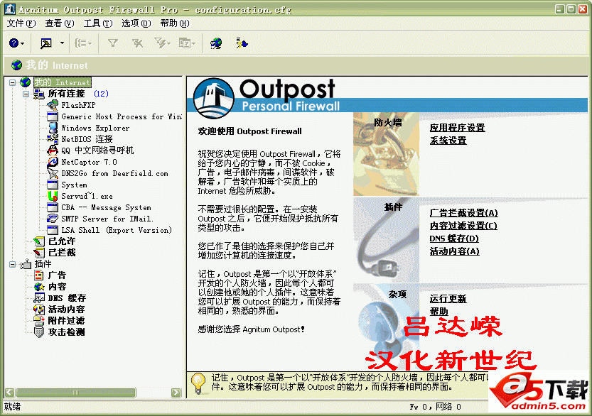This screenshot has width=592, height=416.
Task: Click Generic Host Process window icon
Action: 53,116
